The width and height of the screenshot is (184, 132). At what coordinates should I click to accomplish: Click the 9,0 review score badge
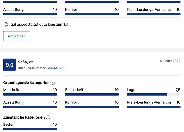9,65
